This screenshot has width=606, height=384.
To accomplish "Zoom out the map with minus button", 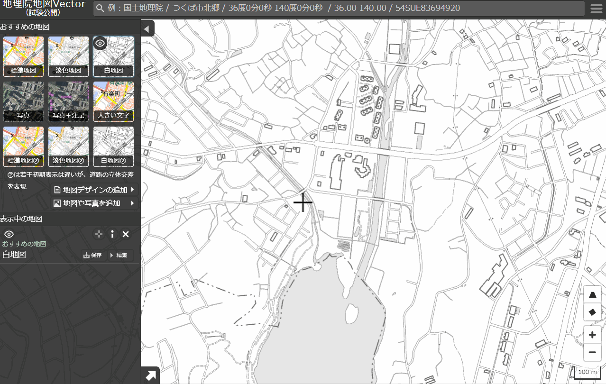I will click(x=592, y=352).
